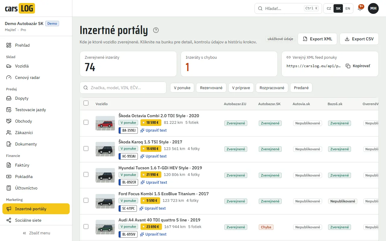Click Cenový radar gauge icon
Image resolution: width=386 pixels, height=241 pixels.
point(9,77)
